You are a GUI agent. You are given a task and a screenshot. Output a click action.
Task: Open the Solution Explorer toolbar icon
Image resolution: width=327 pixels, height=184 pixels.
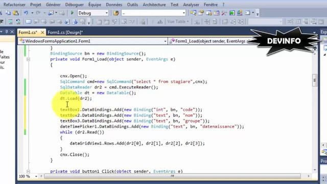point(193,13)
